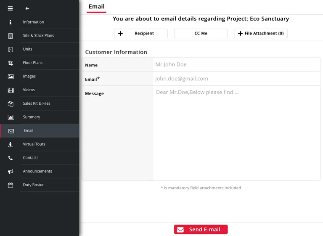Open Virtual Tours menu item

[34, 144]
